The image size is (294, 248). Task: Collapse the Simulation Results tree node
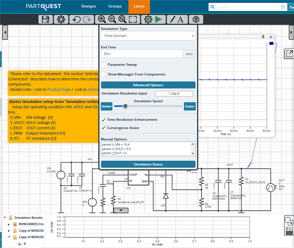click(4, 218)
